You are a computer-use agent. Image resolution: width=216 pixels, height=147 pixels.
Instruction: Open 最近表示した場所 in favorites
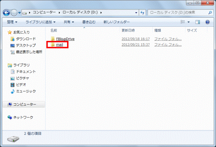point(29,52)
